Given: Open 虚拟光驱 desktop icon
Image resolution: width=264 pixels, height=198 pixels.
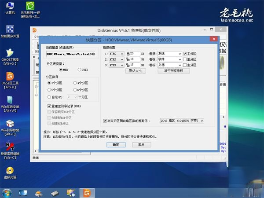Looking at the screenshot, I should tap(10, 172).
